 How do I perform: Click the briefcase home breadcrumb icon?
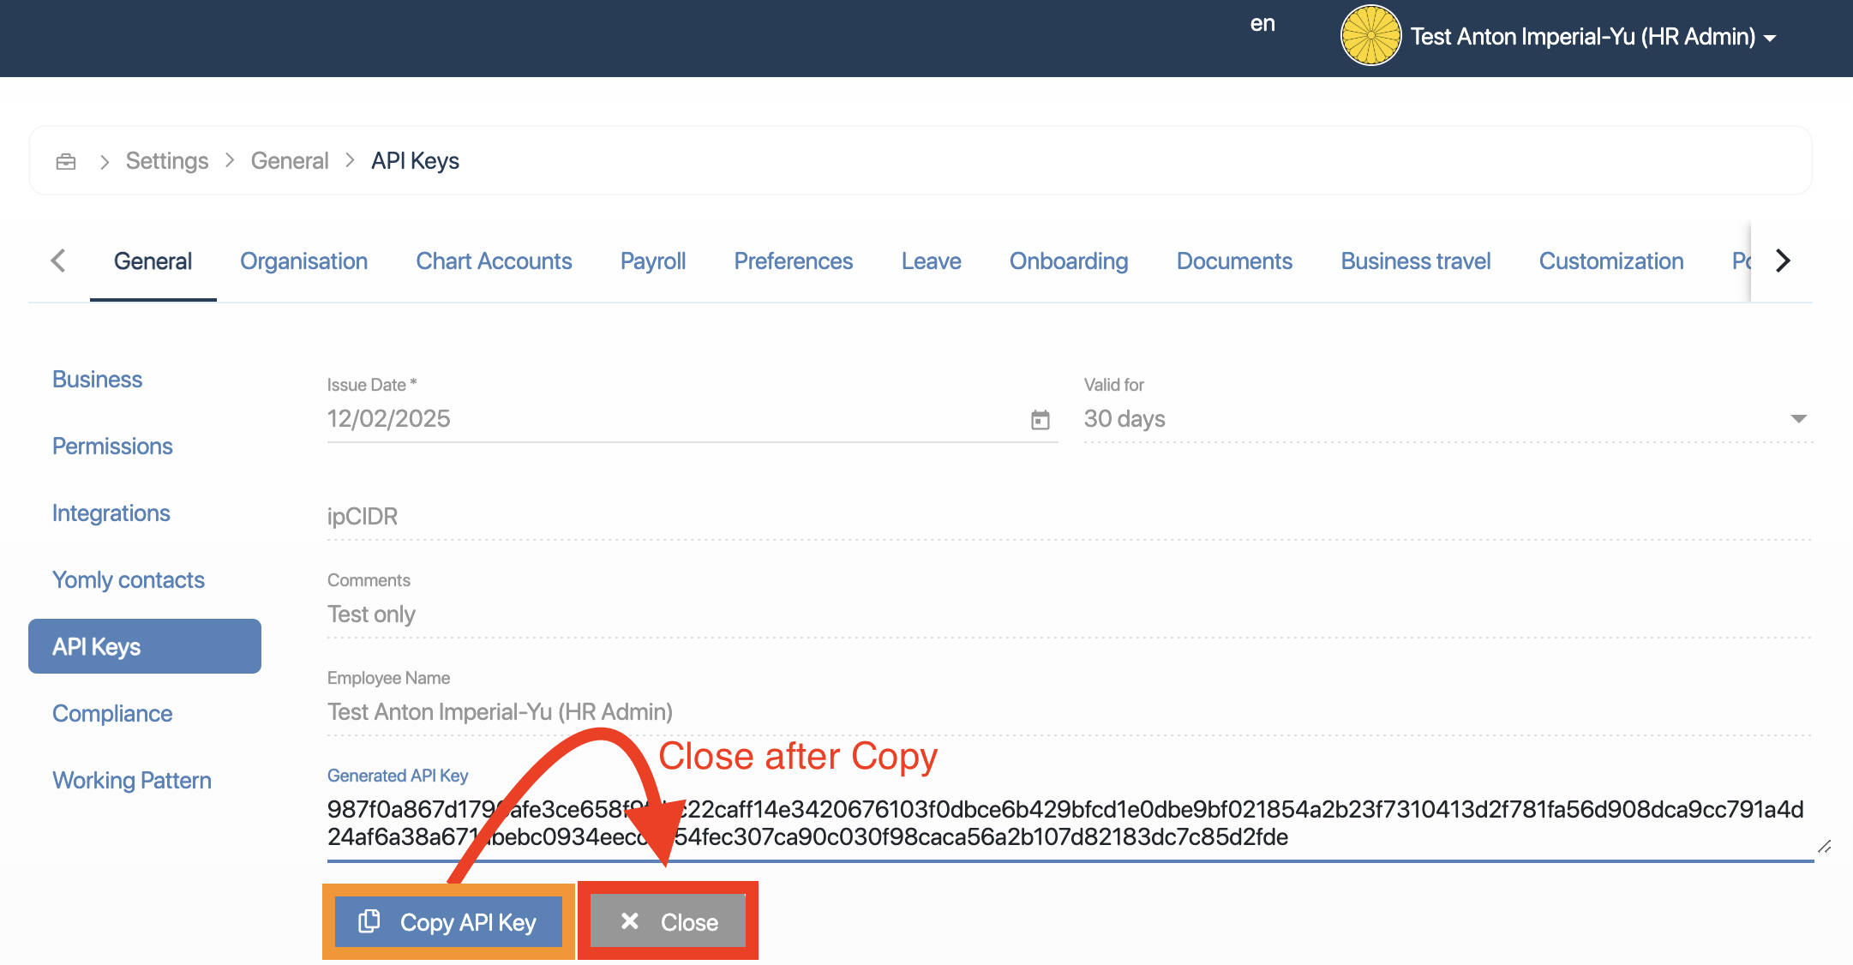pyautogui.click(x=66, y=161)
